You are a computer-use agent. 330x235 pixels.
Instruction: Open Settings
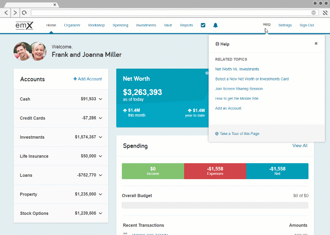tap(285, 25)
